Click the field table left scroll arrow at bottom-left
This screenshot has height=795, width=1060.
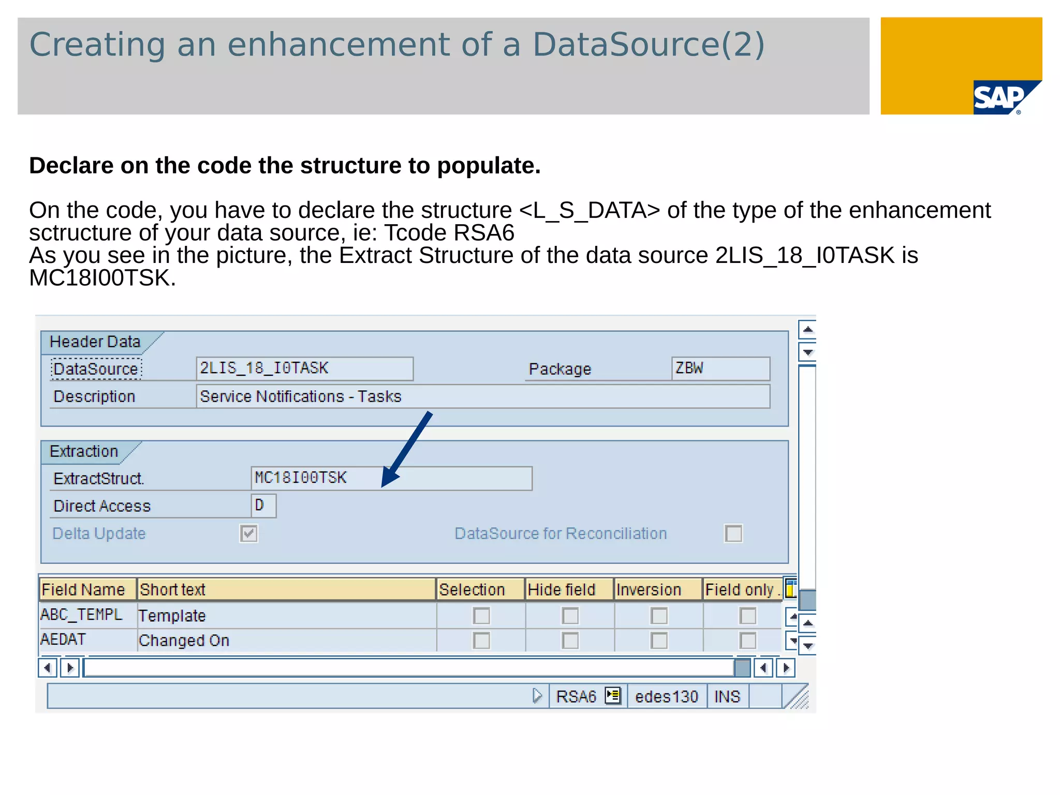48,668
